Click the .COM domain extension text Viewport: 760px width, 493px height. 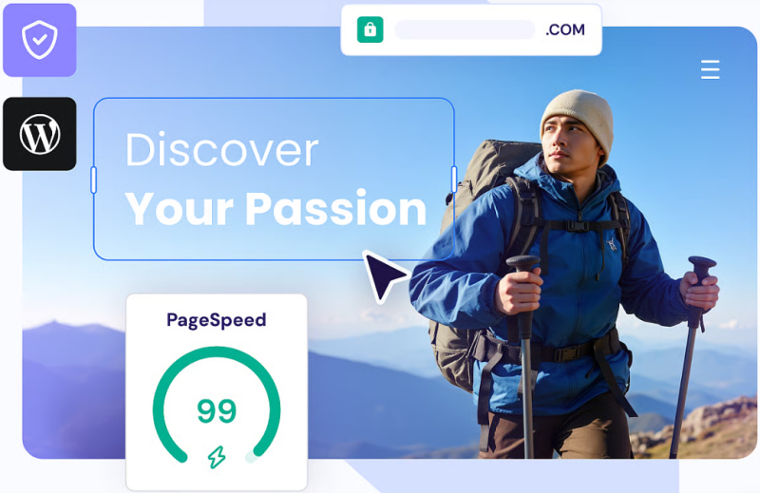click(x=565, y=30)
